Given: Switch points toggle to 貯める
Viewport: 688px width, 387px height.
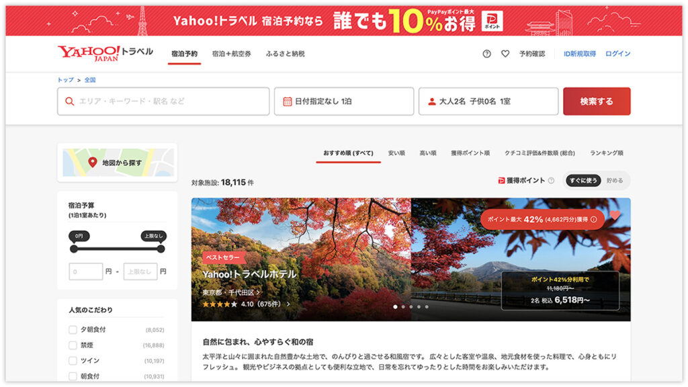Looking at the screenshot, I should [614, 181].
